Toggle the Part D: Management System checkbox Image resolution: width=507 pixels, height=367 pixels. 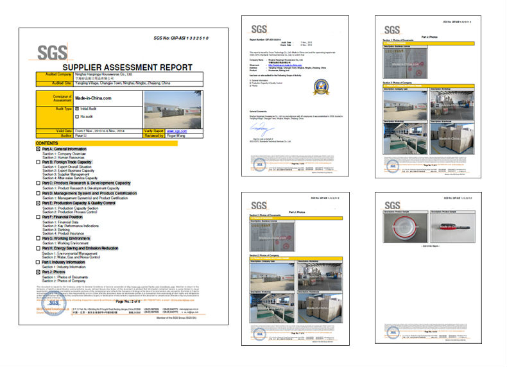click(x=38, y=193)
